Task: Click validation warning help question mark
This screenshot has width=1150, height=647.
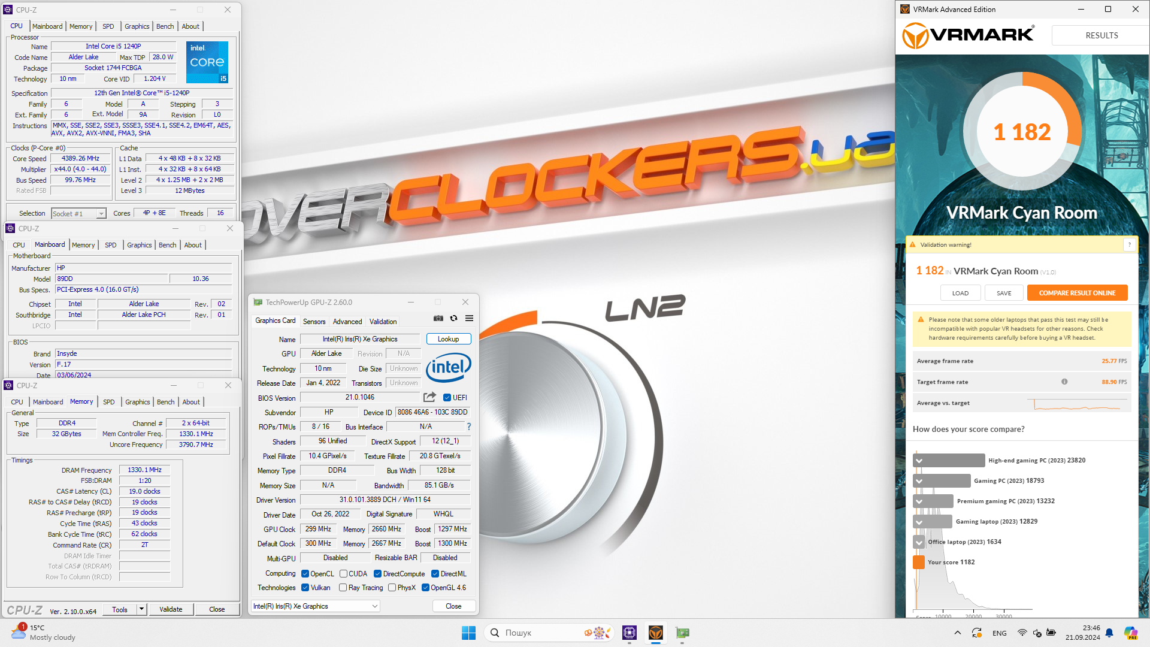Action: point(1130,244)
